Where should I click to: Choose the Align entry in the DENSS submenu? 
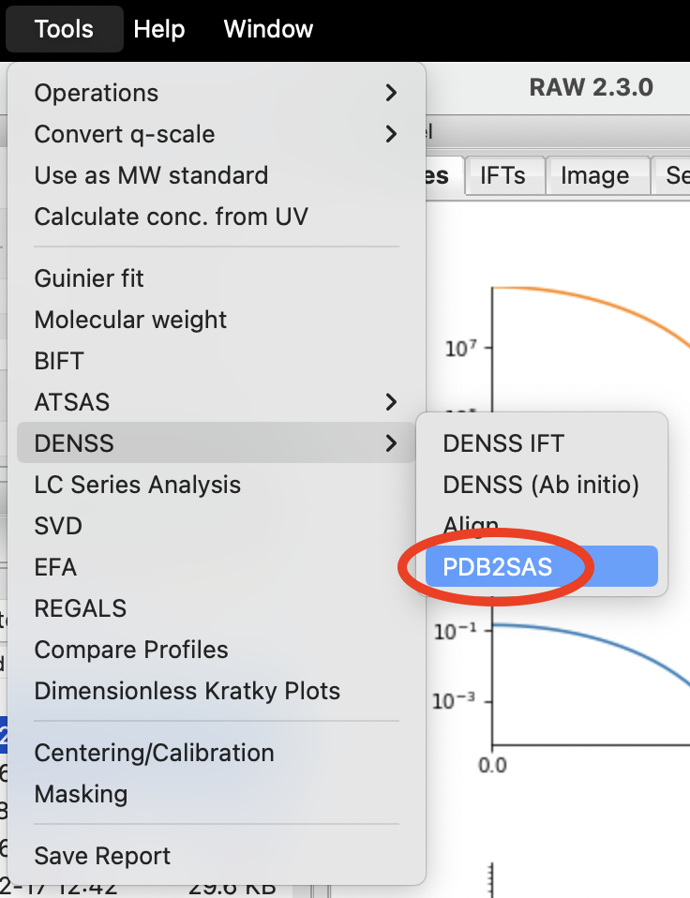[x=542, y=525]
